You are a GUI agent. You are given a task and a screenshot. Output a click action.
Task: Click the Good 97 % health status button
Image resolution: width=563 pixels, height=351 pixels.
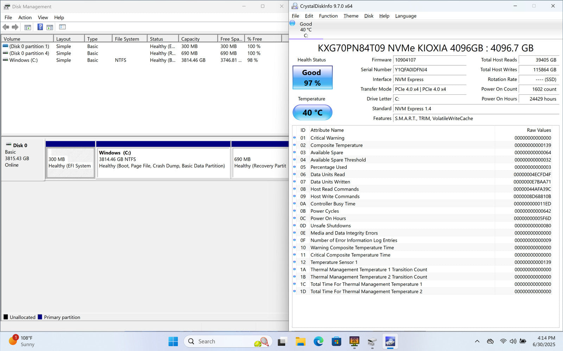click(x=312, y=78)
